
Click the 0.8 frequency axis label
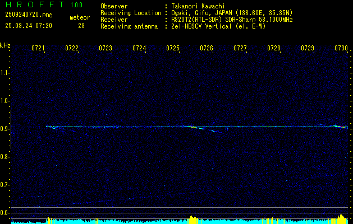(4, 157)
